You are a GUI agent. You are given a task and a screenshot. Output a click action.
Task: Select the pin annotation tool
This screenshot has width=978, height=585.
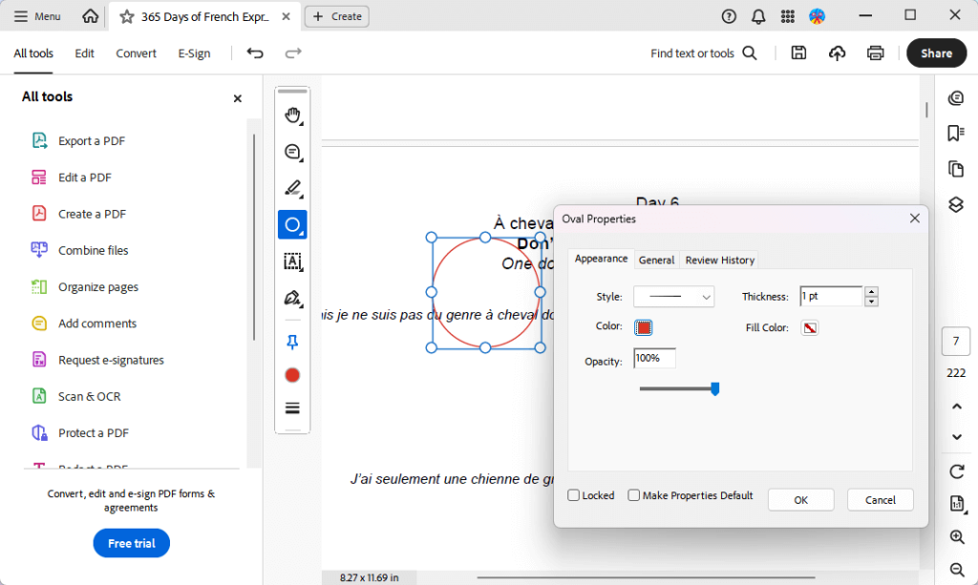click(292, 342)
